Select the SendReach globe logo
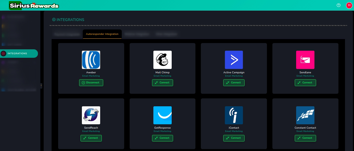The width and height of the screenshot is (354, 151). (91, 115)
